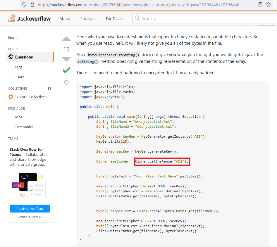
Task: Click the What is Teams? link
Action: click(x=30, y=217)
